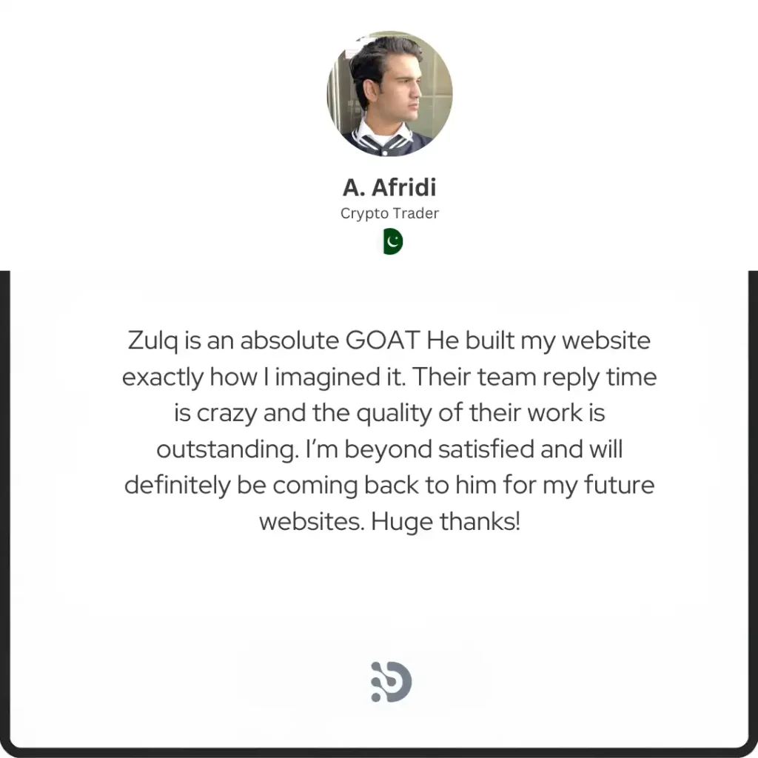Click the grey logo icon at the card bottom
Image resolution: width=758 pixels, height=758 pixels.
point(391,682)
